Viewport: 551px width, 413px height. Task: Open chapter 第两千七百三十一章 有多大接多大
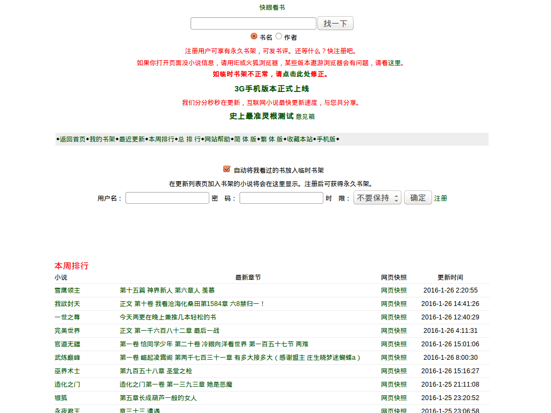[240, 358]
